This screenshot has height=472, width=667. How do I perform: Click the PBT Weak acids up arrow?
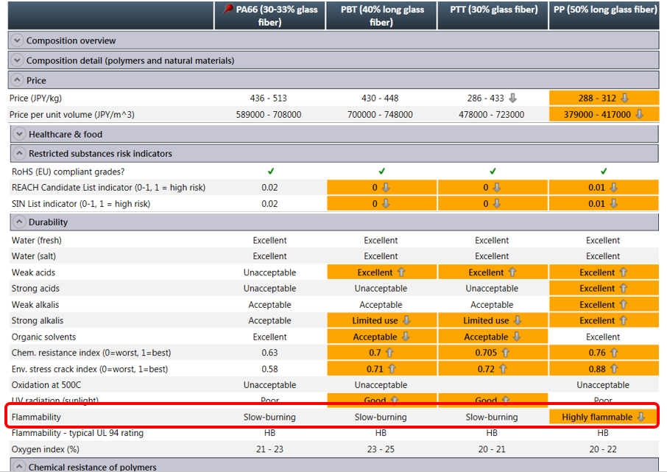click(401, 272)
